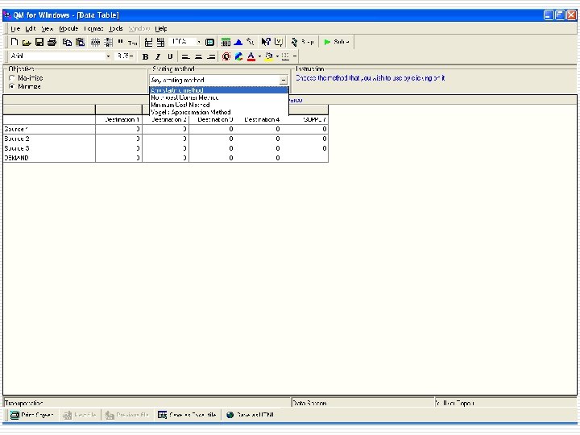The width and height of the screenshot is (580, 435).
Task: Open the Normal Distribution curve tool
Action: coord(238,42)
